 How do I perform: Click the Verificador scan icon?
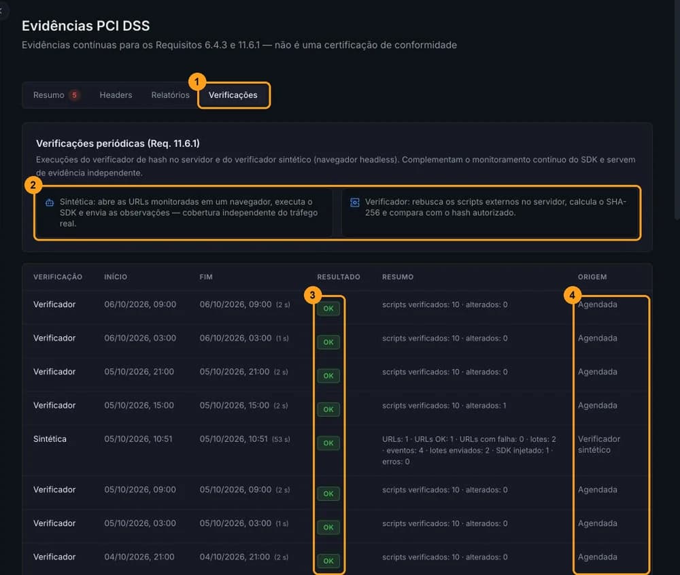pyautogui.click(x=355, y=203)
